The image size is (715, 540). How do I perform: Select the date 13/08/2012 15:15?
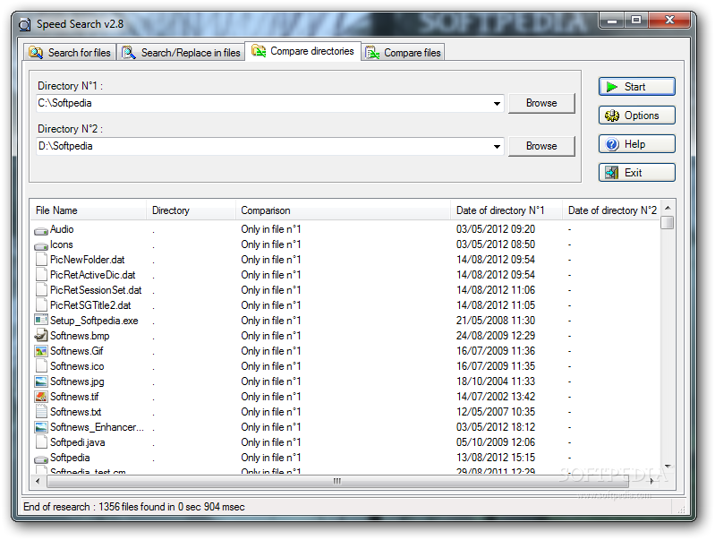click(x=496, y=458)
